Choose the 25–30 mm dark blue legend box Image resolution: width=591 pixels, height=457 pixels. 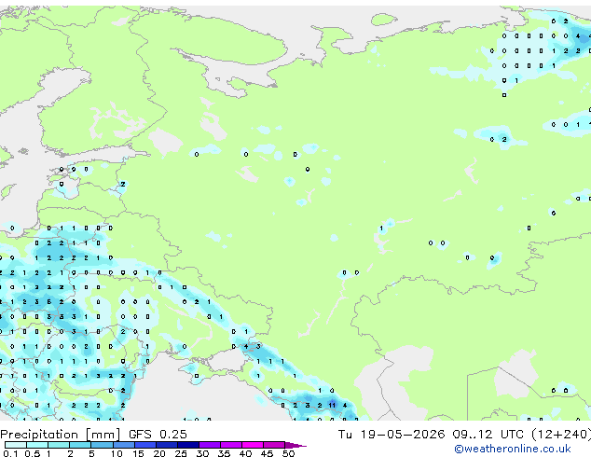coord(188,445)
